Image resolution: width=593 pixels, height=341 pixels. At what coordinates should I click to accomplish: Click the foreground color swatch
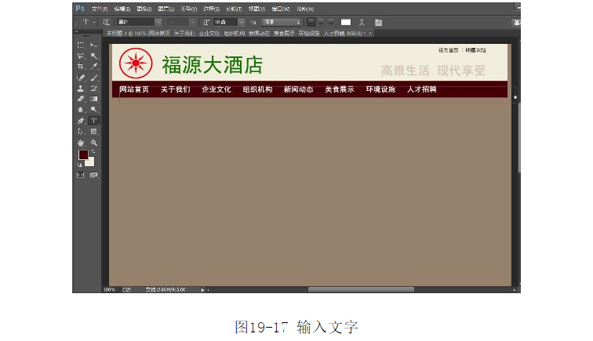pos(83,154)
